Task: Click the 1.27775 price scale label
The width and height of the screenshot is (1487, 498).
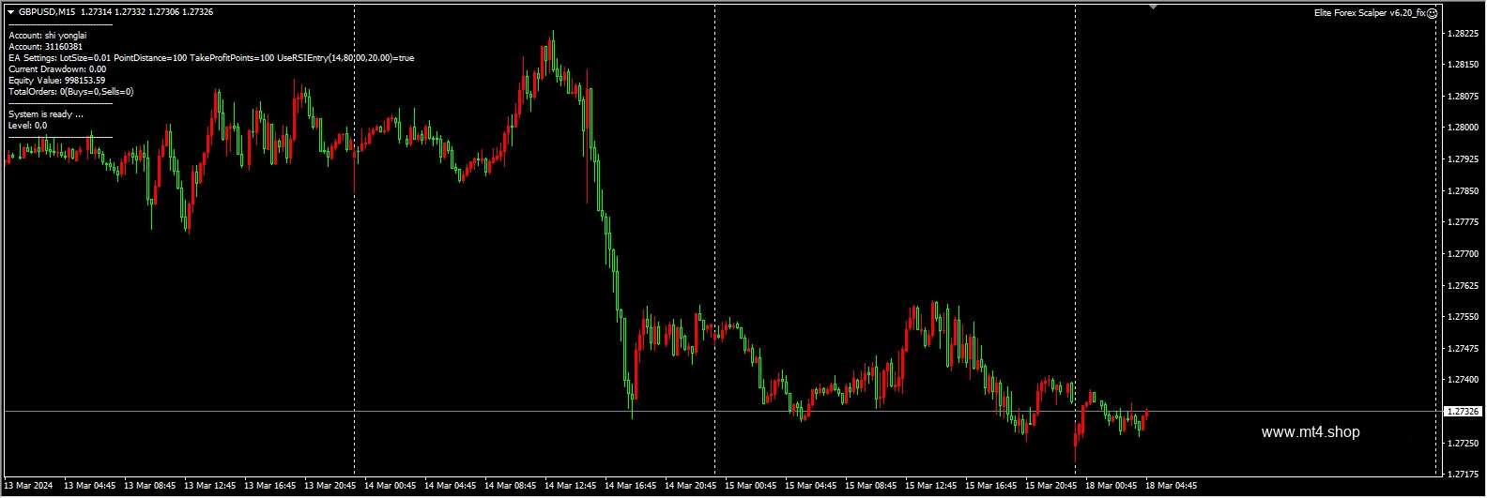Action: tap(1464, 222)
